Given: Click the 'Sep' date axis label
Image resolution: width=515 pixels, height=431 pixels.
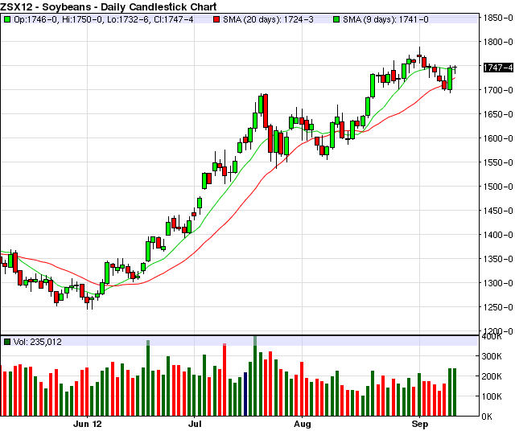Looking at the screenshot, I should (420, 424).
